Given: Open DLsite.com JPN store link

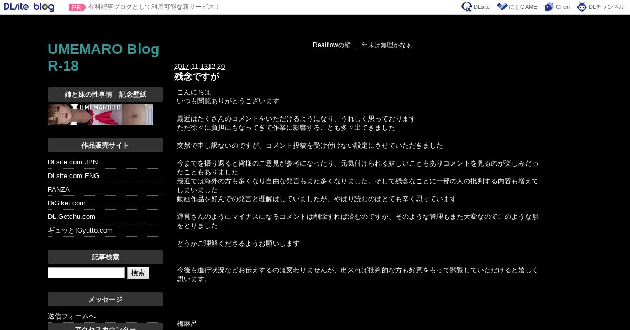Looking at the screenshot, I should coord(73,162).
